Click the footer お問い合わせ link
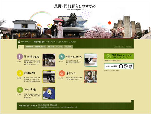 tap(53, 105)
